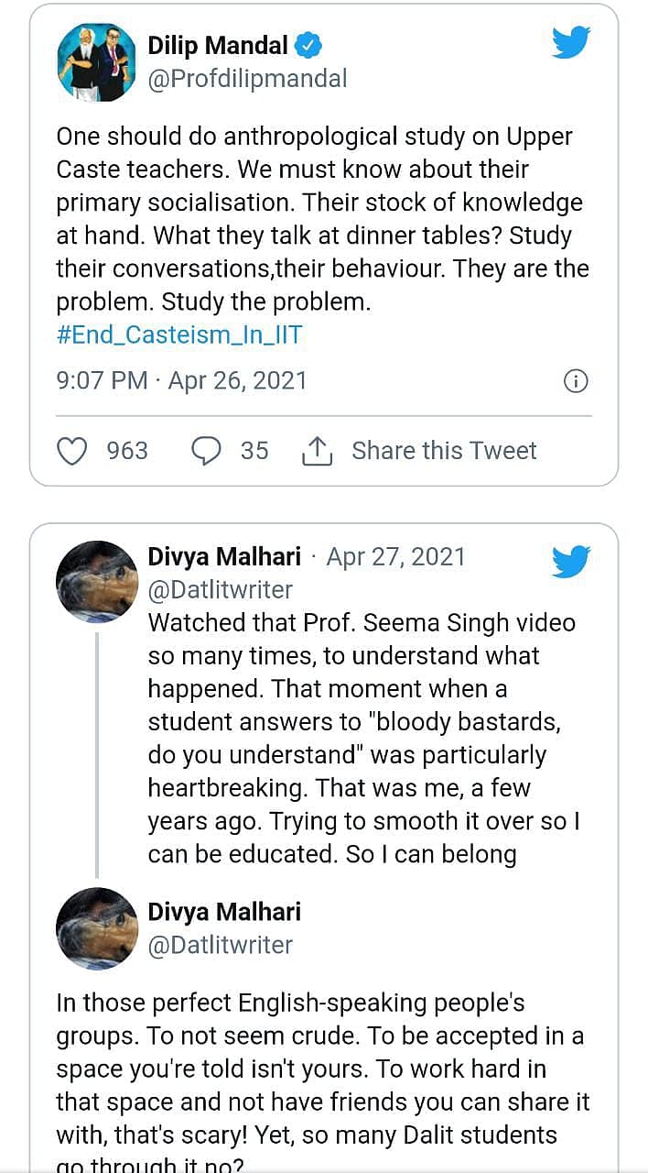Open tweet info circle icon
Viewport: 648px width, 1173px height.
point(576,381)
